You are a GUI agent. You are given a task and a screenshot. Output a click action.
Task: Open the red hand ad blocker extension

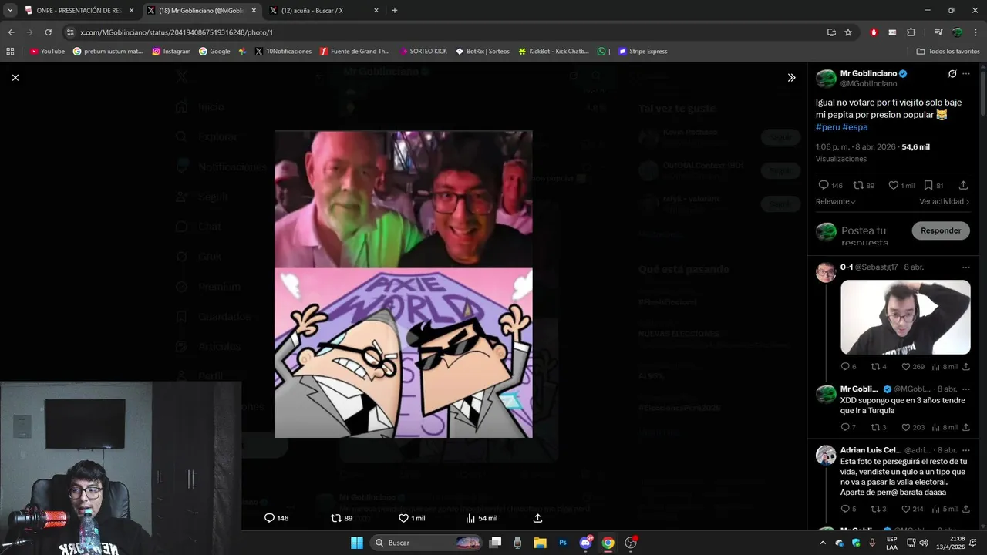(874, 32)
